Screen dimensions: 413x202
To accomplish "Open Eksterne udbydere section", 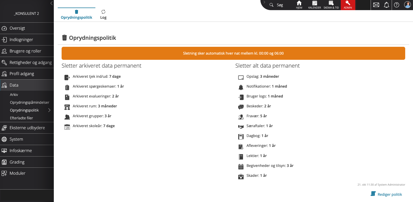I will [27, 128].
